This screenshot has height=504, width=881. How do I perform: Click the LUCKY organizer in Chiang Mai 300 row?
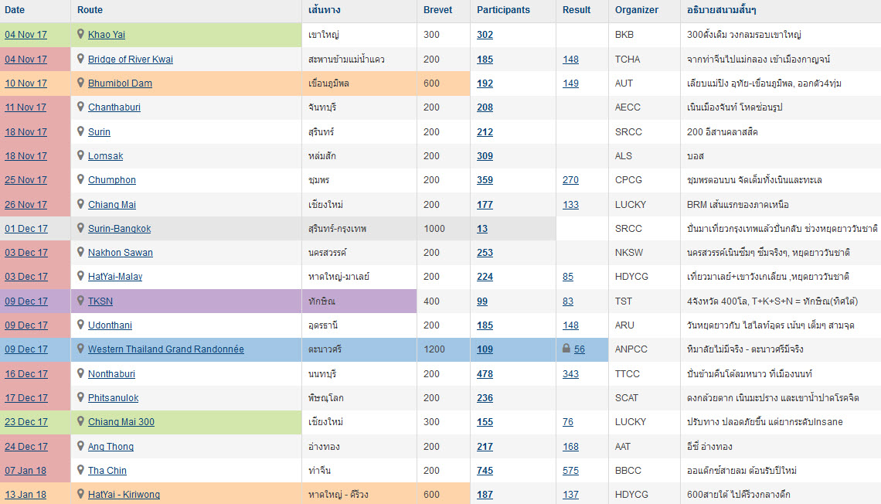(x=644, y=421)
